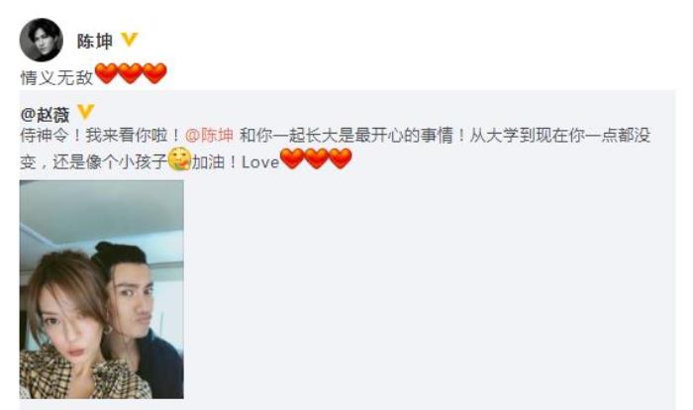Click the 情义无敌 comment text

pyautogui.click(x=56, y=78)
